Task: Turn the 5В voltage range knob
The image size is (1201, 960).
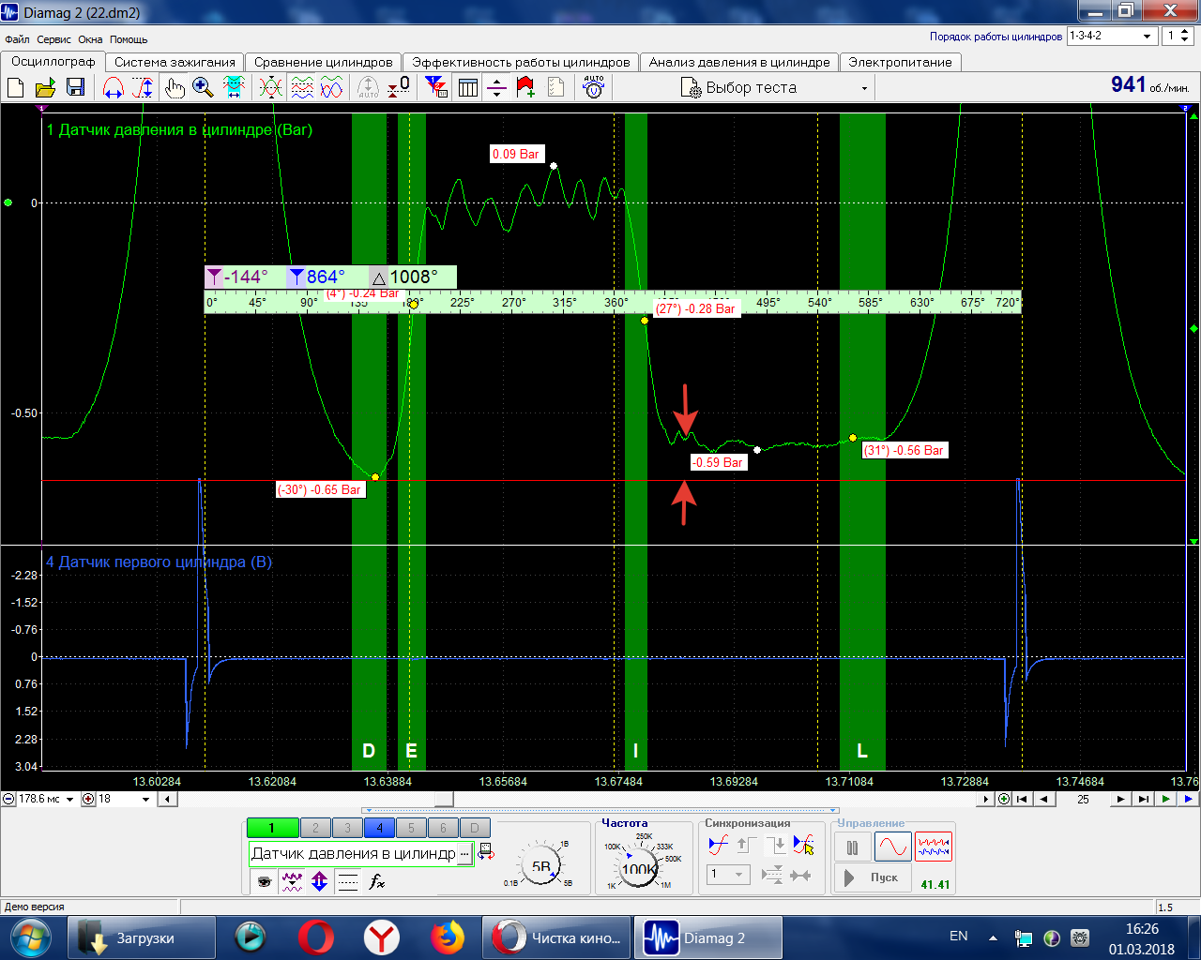Action: coord(541,867)
